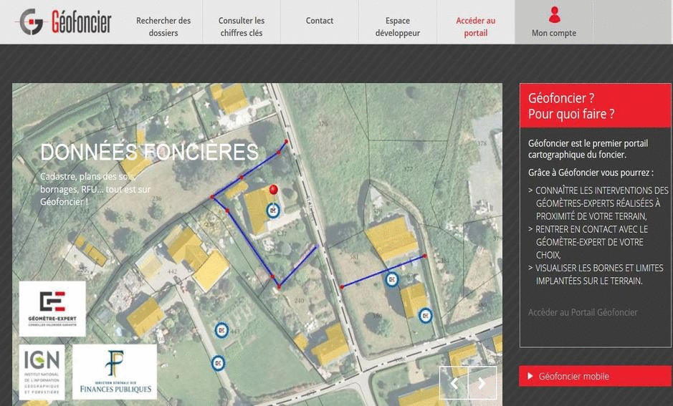Viewport: 673px width, 406px height.
Task: Click the parcel number 240 label on map
Action: tap(300, 301)
